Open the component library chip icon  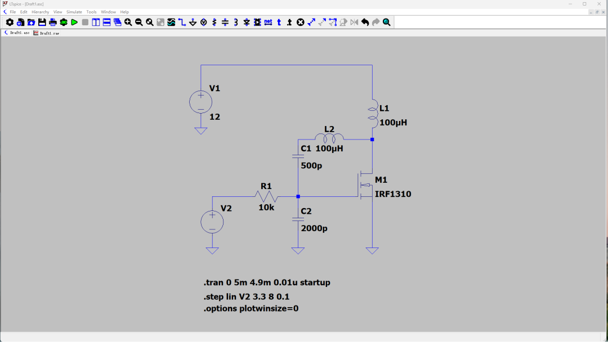tap(257, 22)
